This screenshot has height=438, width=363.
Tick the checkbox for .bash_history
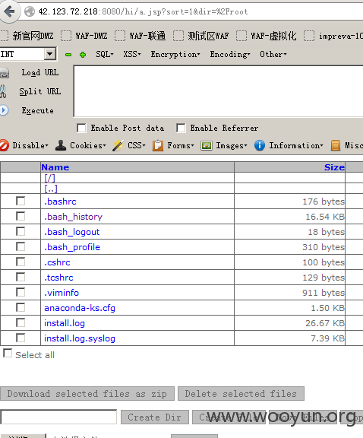pyautogui.click(x=21, y=216)
